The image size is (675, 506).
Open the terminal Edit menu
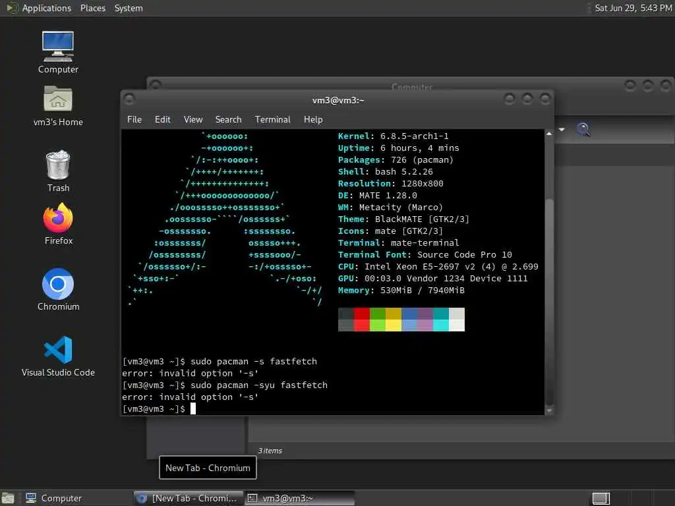[162, 120]
